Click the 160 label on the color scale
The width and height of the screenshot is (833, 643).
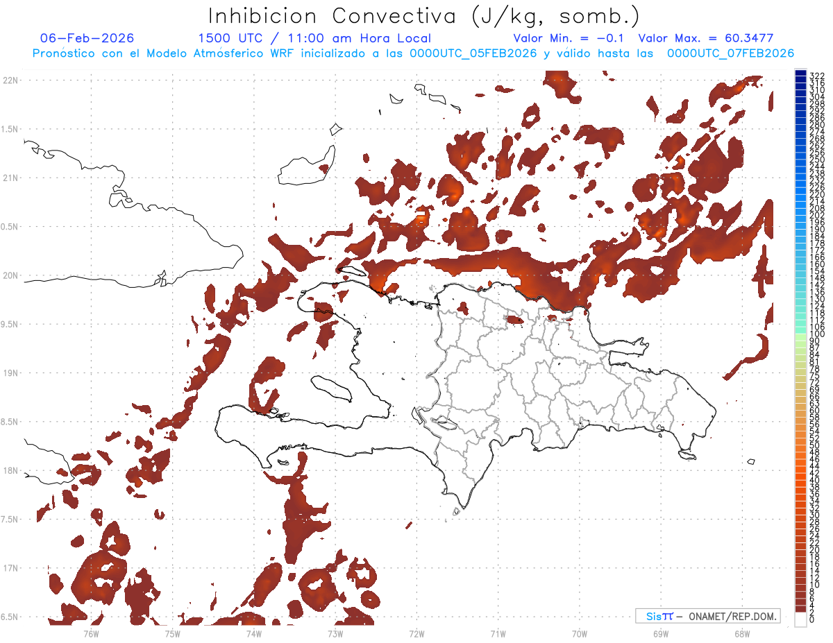(x=817, y=264)
